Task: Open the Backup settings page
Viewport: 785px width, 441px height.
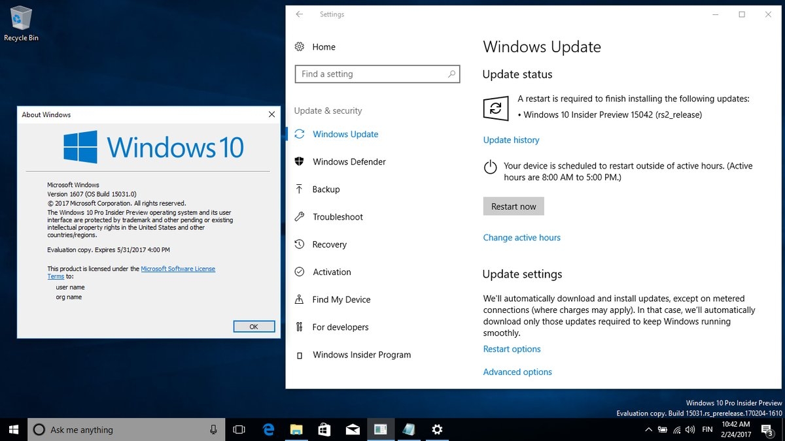Action: [x=326, y=189]
